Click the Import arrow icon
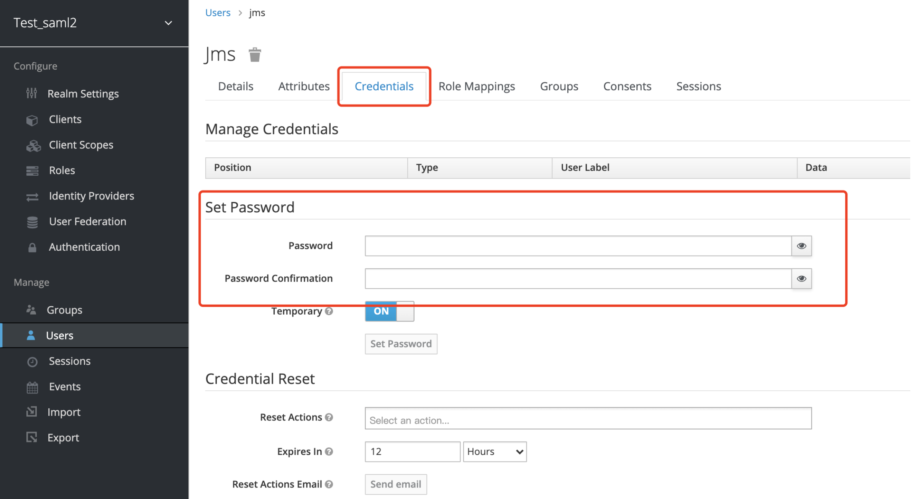911x499 pixels. [x=31, y=412]
